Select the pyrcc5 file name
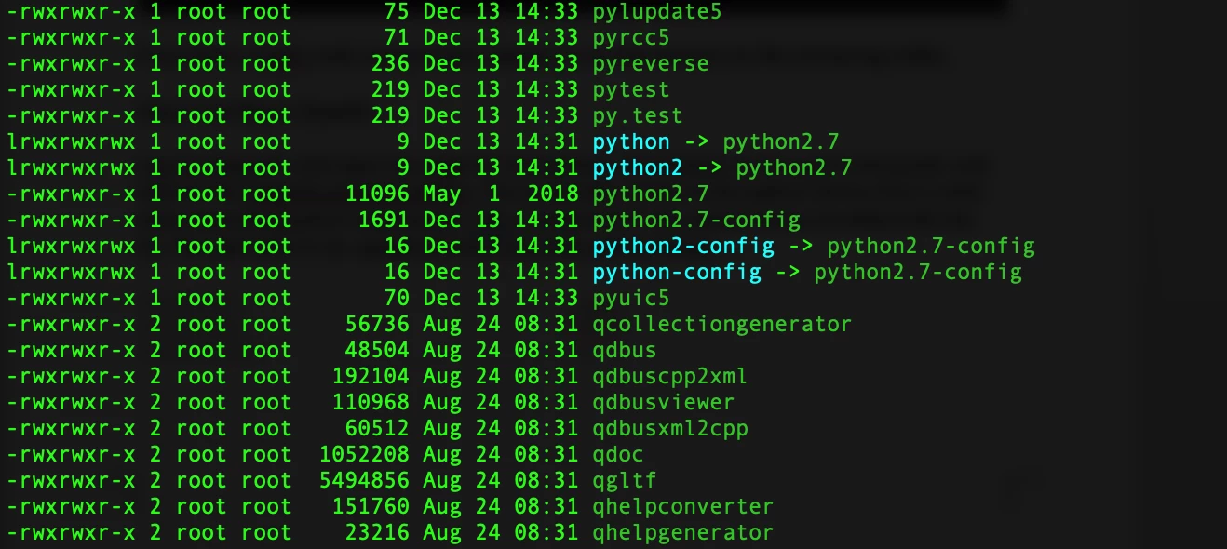Screen dimensions: 1227x549 tap(631, 38)
